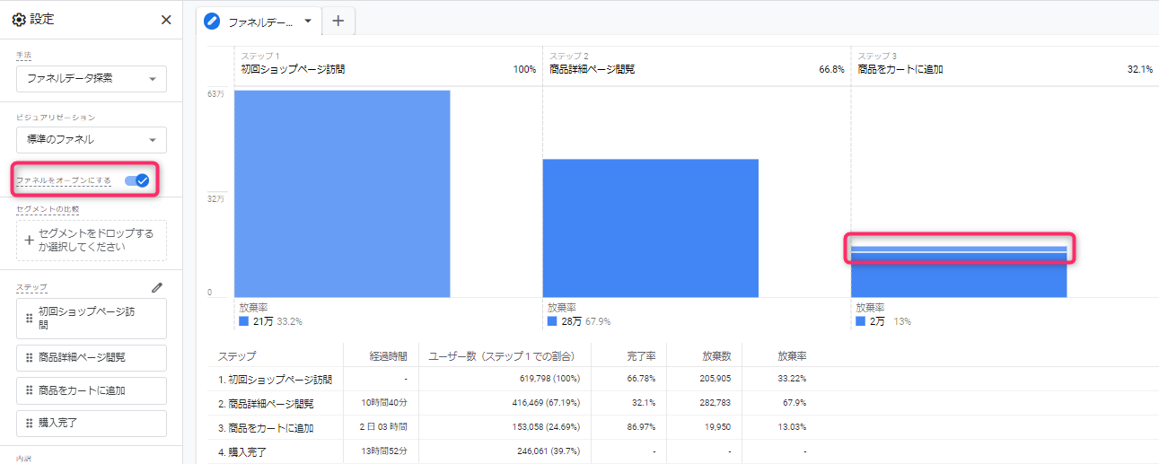
Task: Expand the tab's dropdown arrow menu
Action: tap(308, 21)
